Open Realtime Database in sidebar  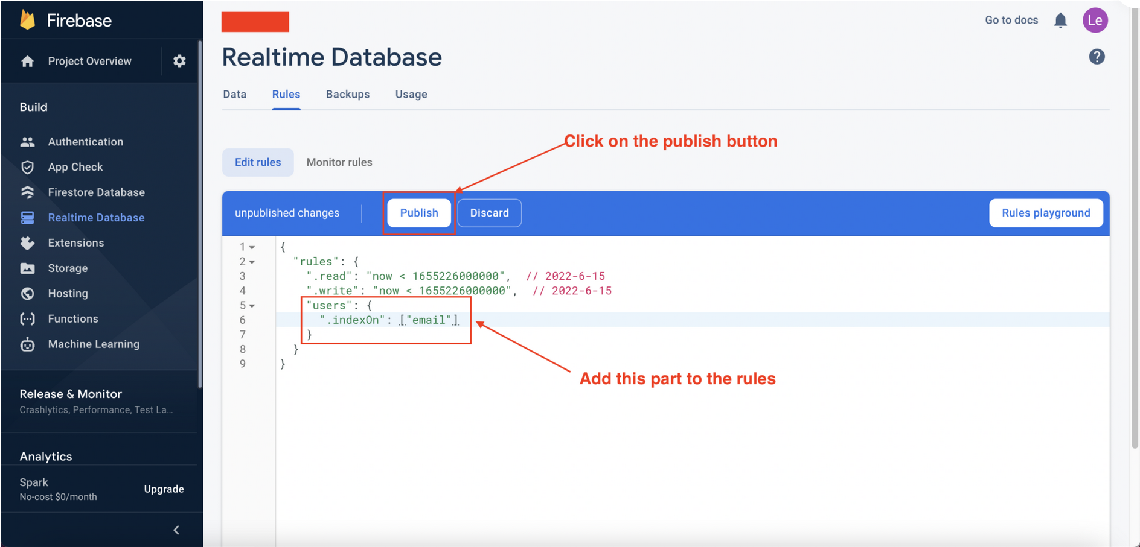pyautogui.click(x=97, y=218)
